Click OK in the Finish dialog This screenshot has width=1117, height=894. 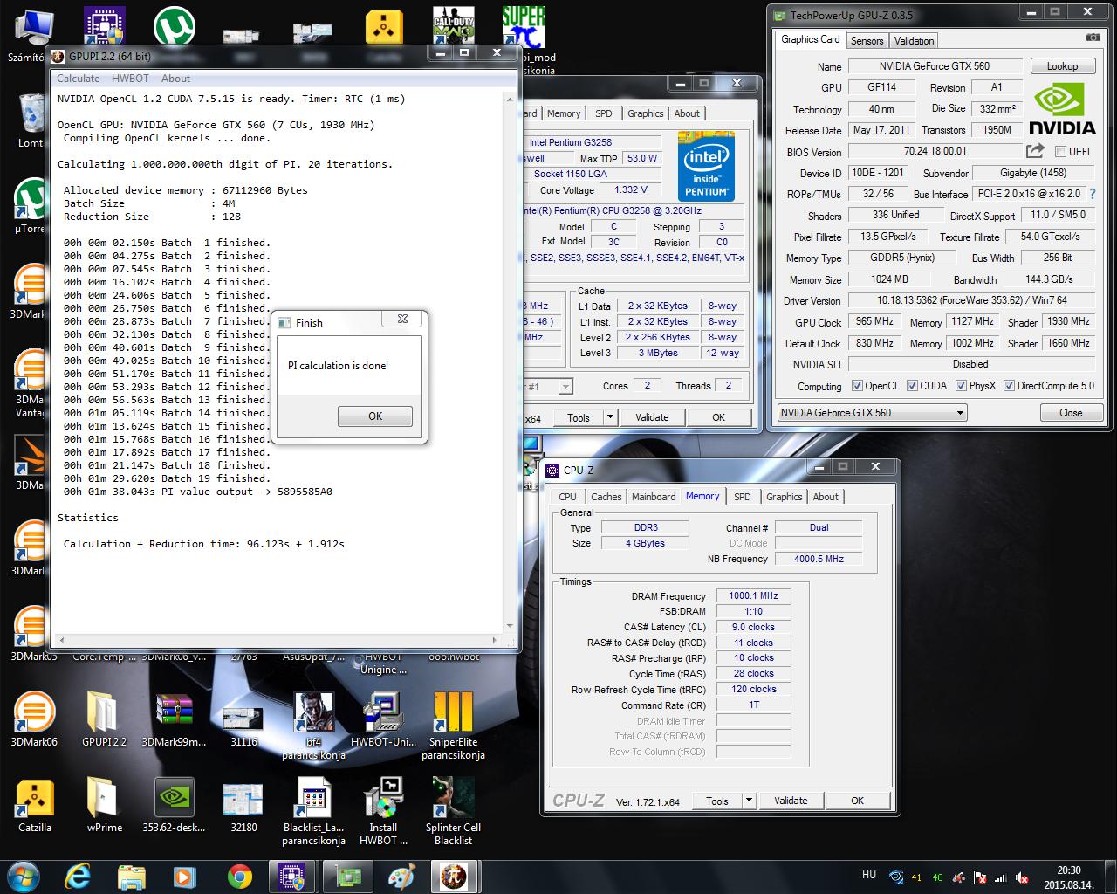click(375, 416)
